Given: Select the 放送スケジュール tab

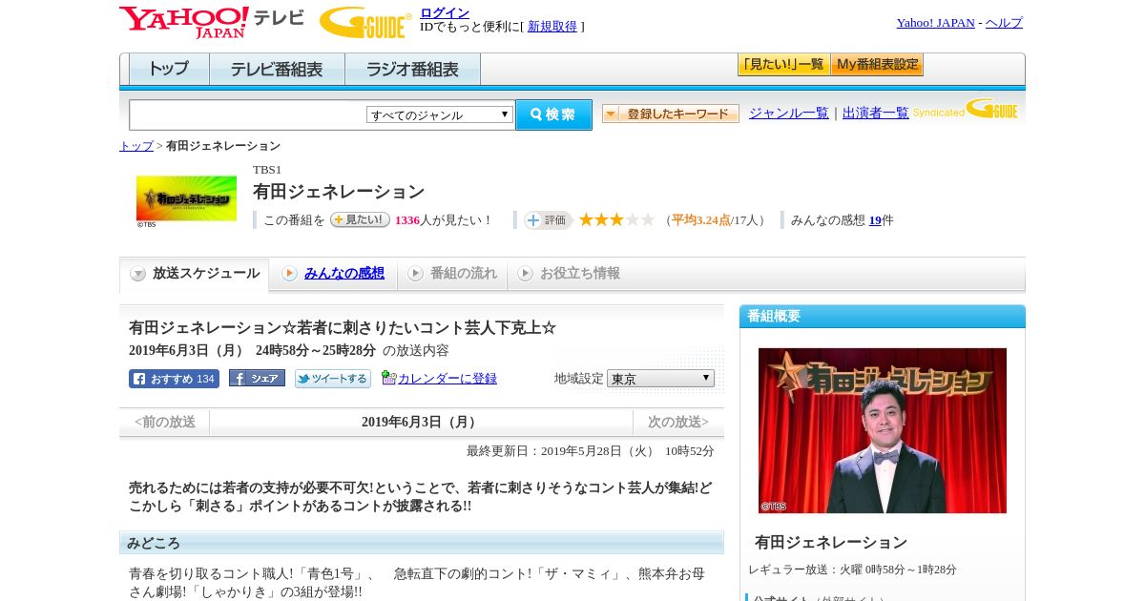Looking at the screenshot, I should click(x=194, y=274).
